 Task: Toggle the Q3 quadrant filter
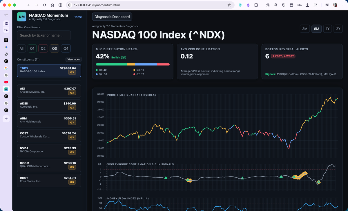[x=55, y=48]
